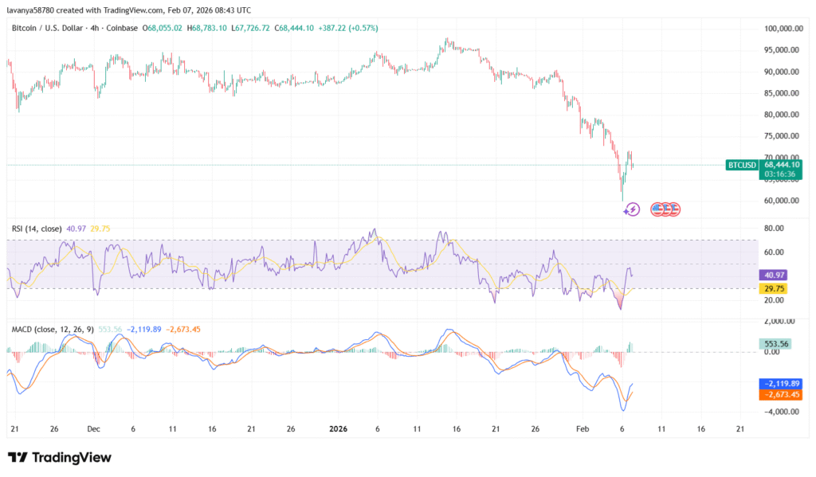Click the green MACD histogram tag 553.56
The height and width of the screenshot is (477, 816).
click(x=772, y=342)
